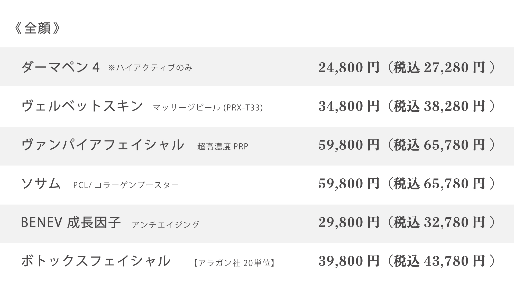Screen dimensions: 514x285
Task: Click the 29,800円 price
Action: tap(349, 222)
